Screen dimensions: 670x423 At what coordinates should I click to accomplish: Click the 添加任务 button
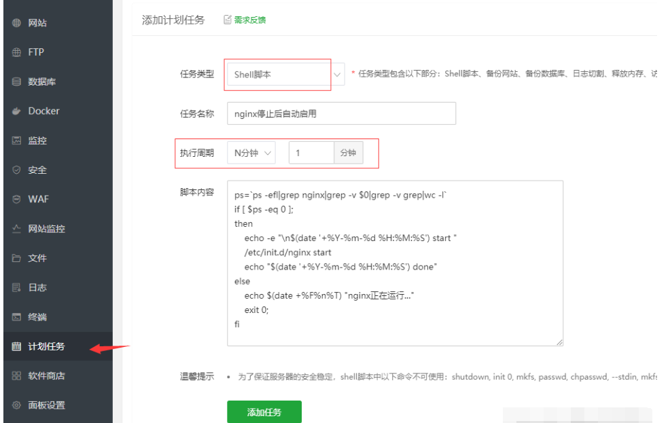(264, 412)
